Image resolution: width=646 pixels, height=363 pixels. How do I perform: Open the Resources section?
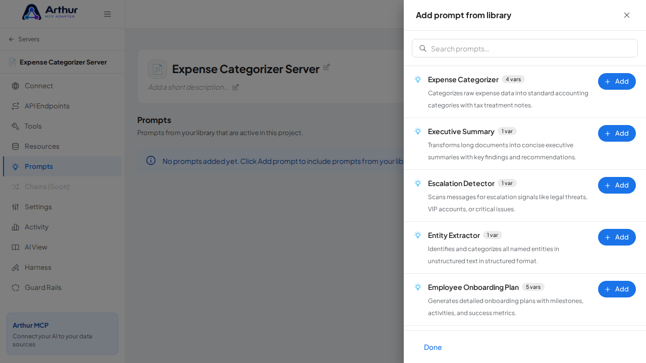[x=62, y=146]
